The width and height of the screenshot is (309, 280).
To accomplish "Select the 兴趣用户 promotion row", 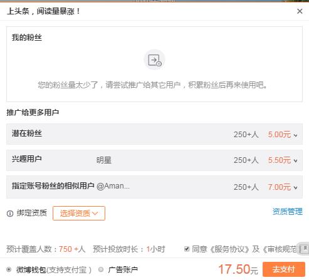I will [x=154, y=160].
